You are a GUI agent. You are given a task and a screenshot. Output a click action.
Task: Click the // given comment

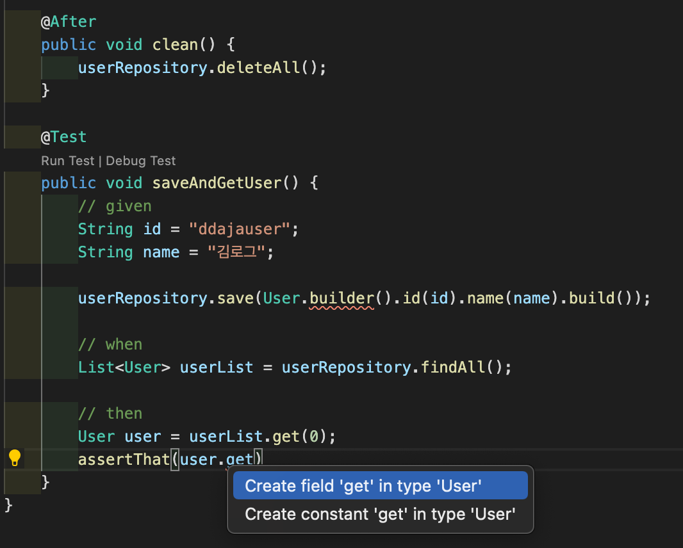pos(115,206)
